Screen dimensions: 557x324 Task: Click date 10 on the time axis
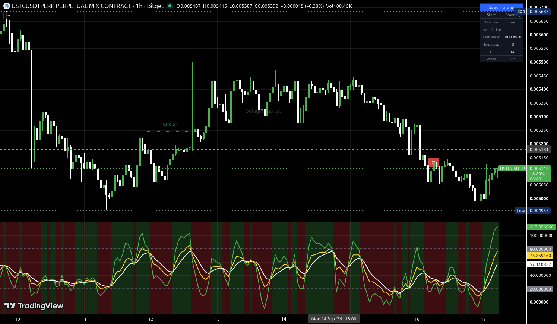pos(18,319)
